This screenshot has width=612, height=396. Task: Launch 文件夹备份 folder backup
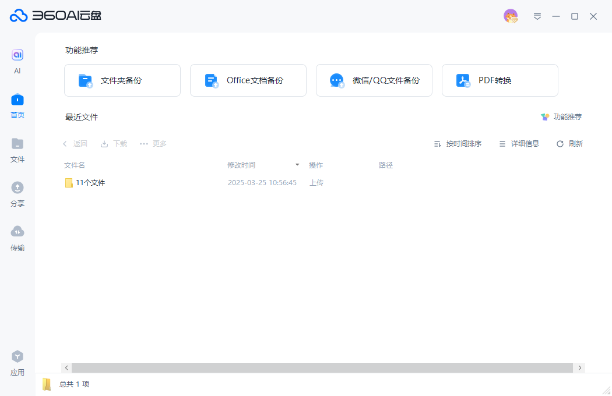(x=122, y=80)
